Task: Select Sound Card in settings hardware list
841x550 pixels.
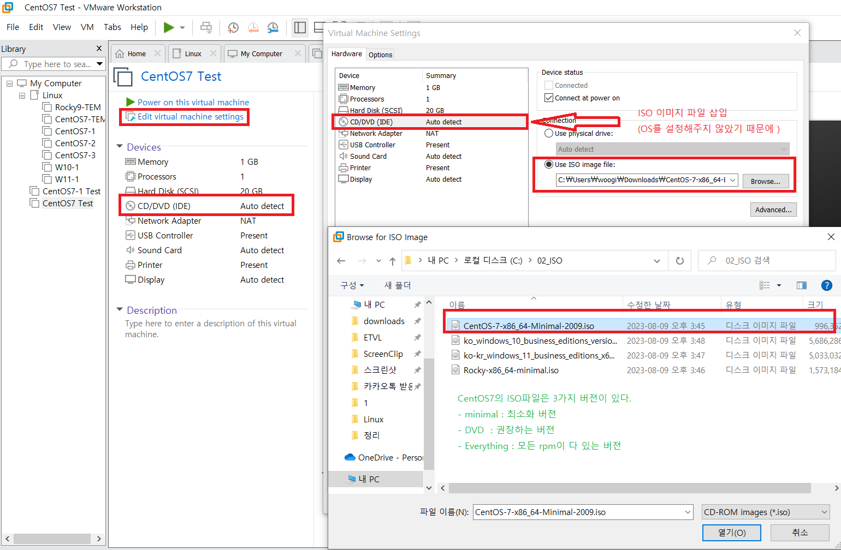Action: click(x=431, y=156)
